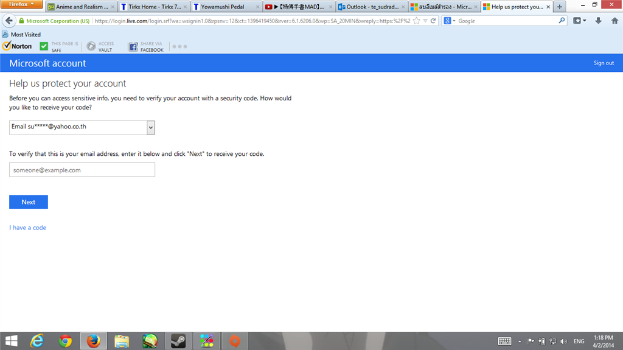623x350 pixels.
Task: Click the volume speaker tray icon
Action: coord(563,341)
